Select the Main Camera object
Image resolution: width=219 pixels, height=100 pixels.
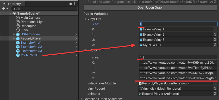[x=30, y=18]
